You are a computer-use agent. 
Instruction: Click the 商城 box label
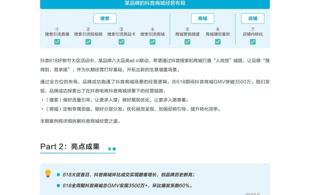[202, 18]
